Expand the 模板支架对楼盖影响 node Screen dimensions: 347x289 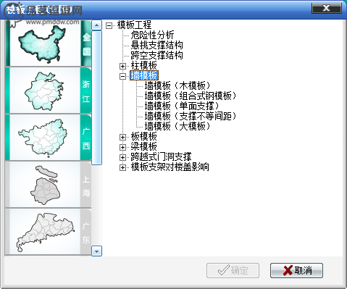[x=122, y=167]
